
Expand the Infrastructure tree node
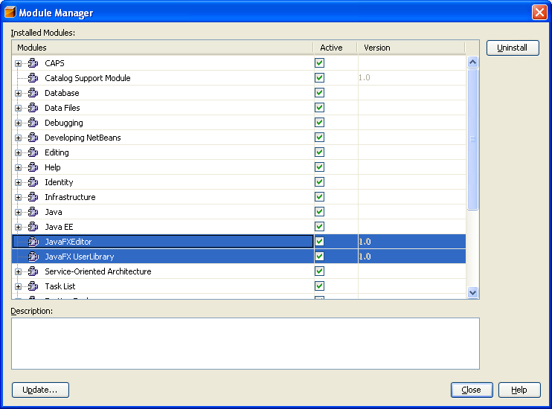[18, 198]
